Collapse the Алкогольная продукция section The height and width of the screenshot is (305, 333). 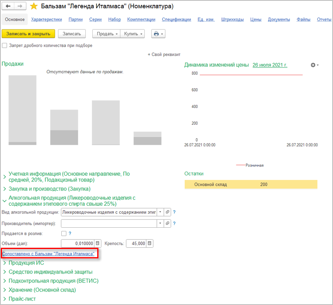click(4, 200)
